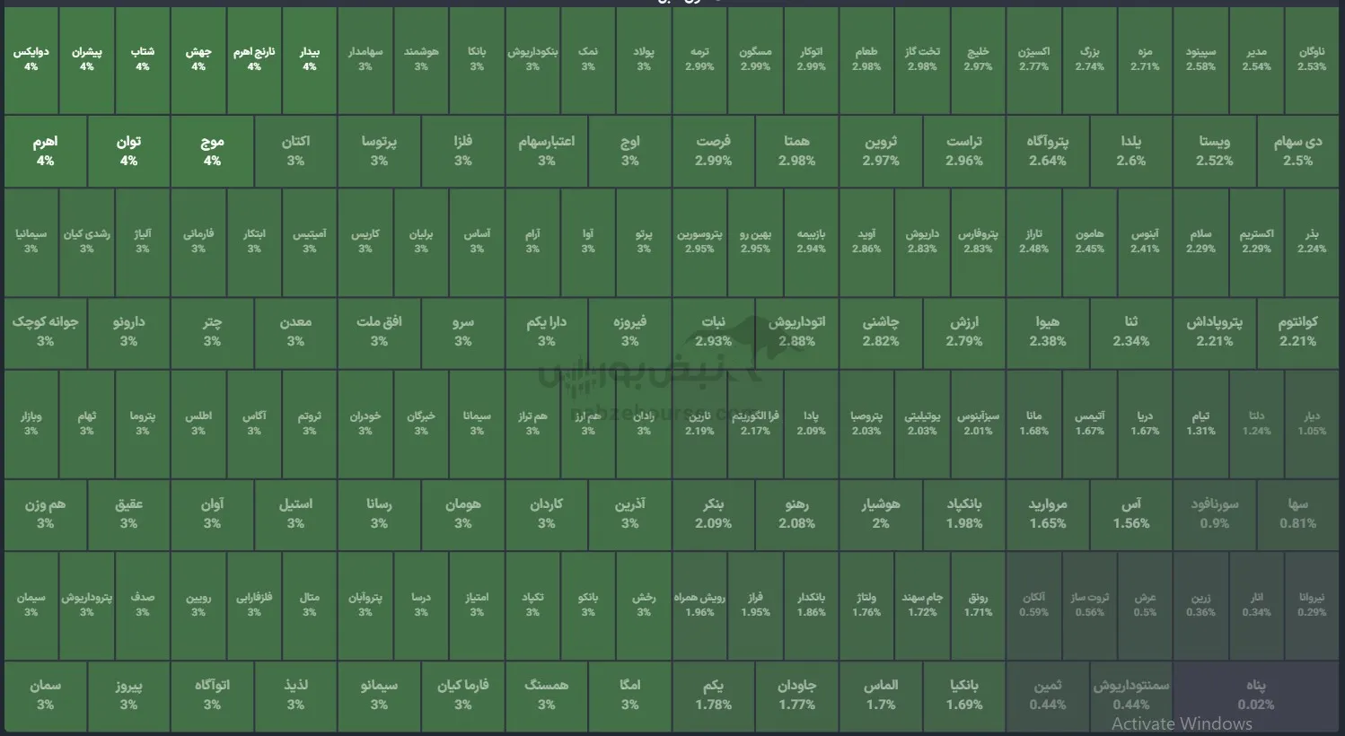The width and height of the screenshot is (1345, 736).
Task: Select the مروارید 1.65% tile
Action: pyautogui.click(x=1047, y=514)
